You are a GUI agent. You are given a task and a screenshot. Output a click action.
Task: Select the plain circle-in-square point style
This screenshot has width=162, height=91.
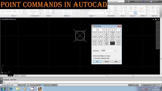point(100,43)
